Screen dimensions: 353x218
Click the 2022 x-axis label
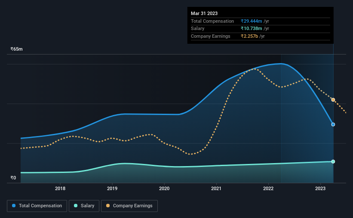click(x=268, y=188)
